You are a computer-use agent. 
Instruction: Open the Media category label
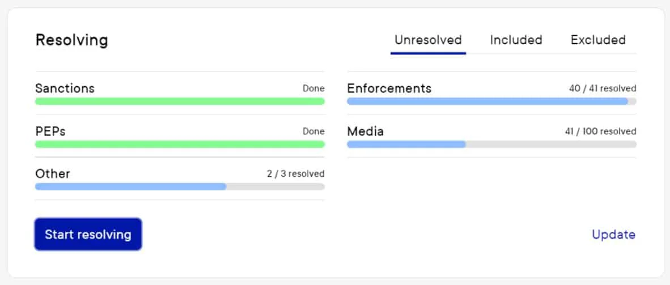click(365, 131)
